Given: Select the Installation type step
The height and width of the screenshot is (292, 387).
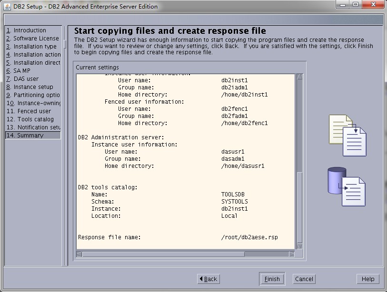Looking at the screenshot, I should coord(33,46).
